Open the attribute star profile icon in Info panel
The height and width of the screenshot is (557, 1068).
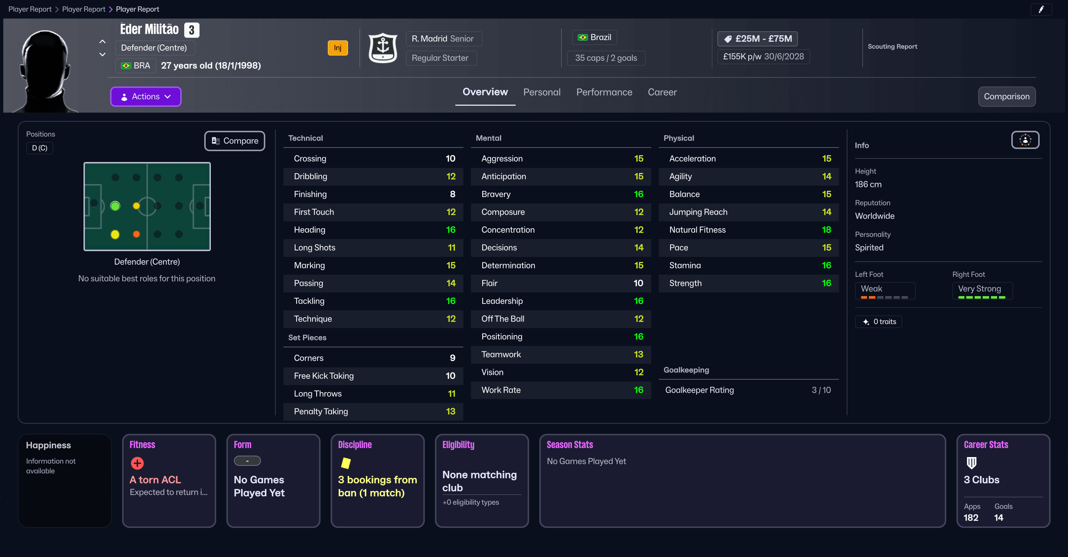pos(1025,140)
